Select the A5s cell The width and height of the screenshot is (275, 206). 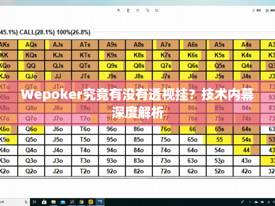click(220, 45)
